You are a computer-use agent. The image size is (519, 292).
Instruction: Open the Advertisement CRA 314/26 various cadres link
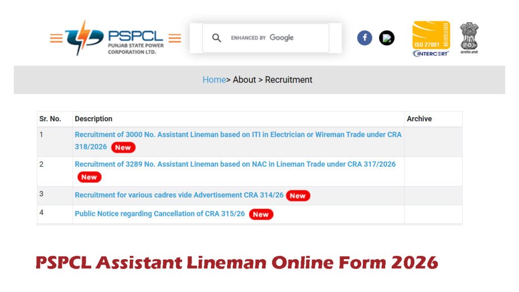179,195
